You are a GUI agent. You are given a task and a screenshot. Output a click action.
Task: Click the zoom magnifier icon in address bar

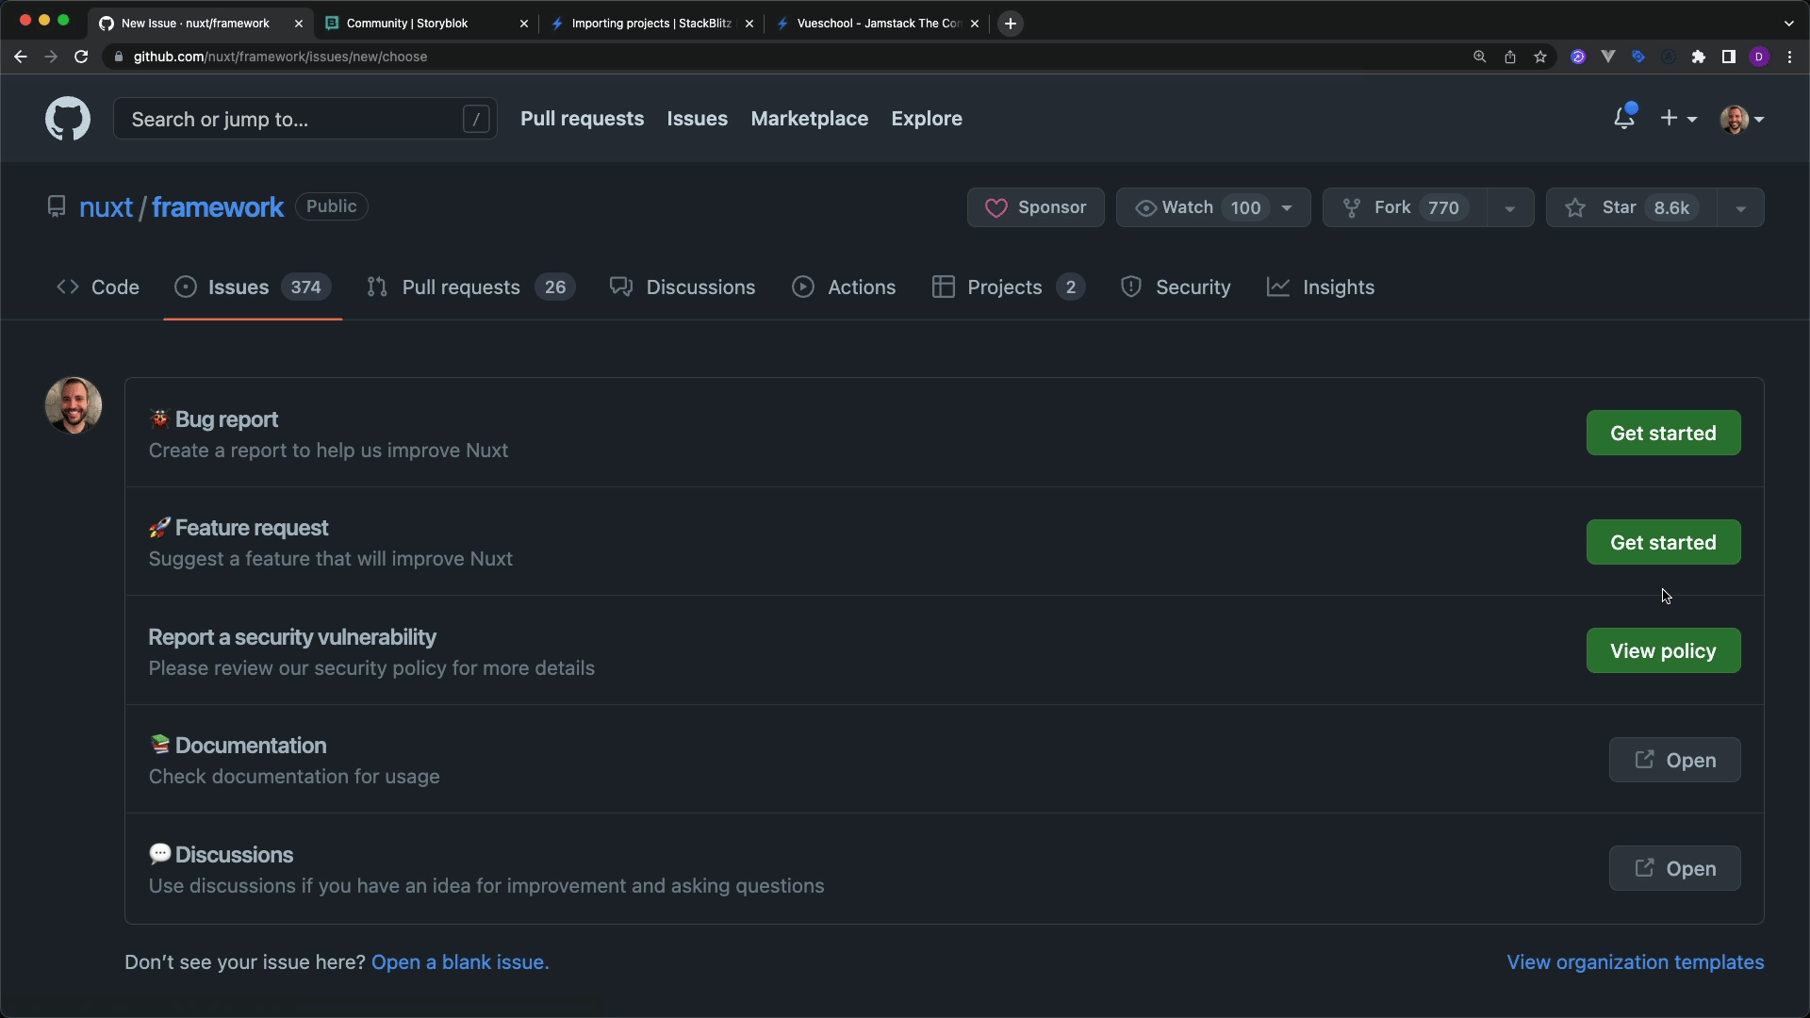pos(1480,57)
